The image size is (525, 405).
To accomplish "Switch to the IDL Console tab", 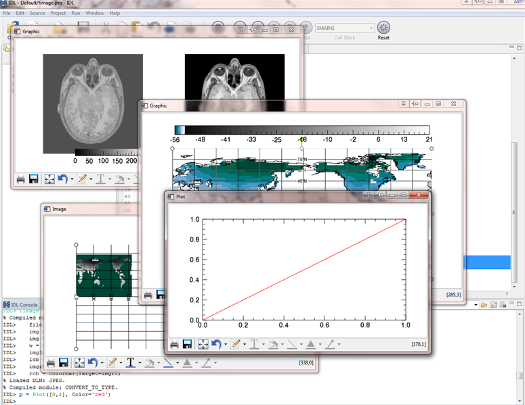I will click(23, 306).
